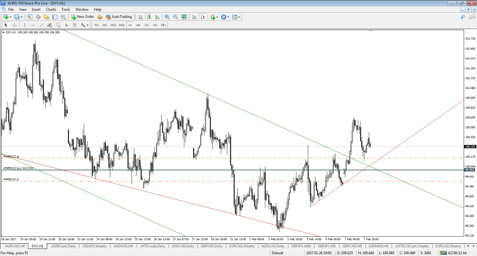Switch timeframe to W1
477x256 pixels.
coord(155,25)
